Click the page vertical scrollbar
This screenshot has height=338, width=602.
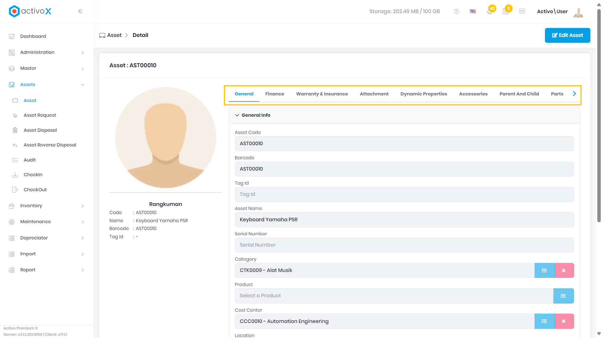point(599,116)
